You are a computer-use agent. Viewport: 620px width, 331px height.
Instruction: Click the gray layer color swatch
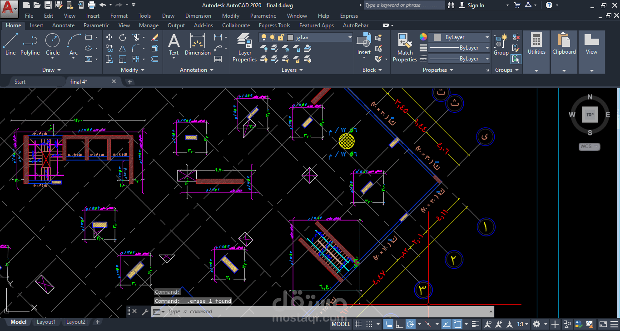[x=290, y=37]
